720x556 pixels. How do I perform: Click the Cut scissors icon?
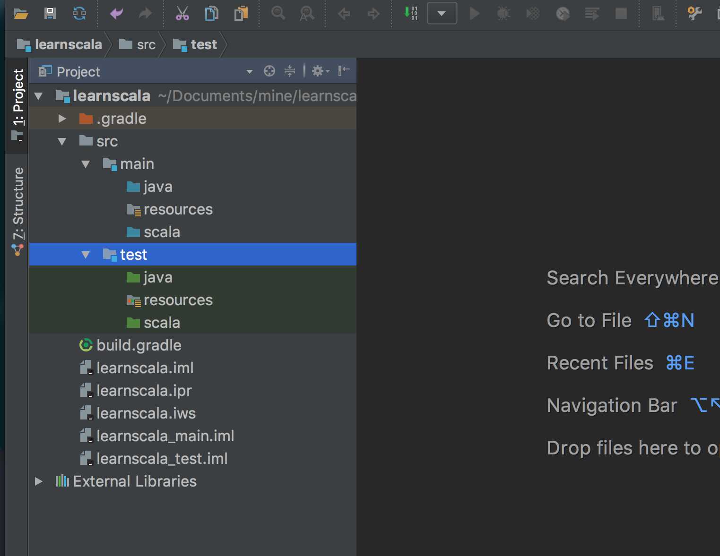click(182, 13)
